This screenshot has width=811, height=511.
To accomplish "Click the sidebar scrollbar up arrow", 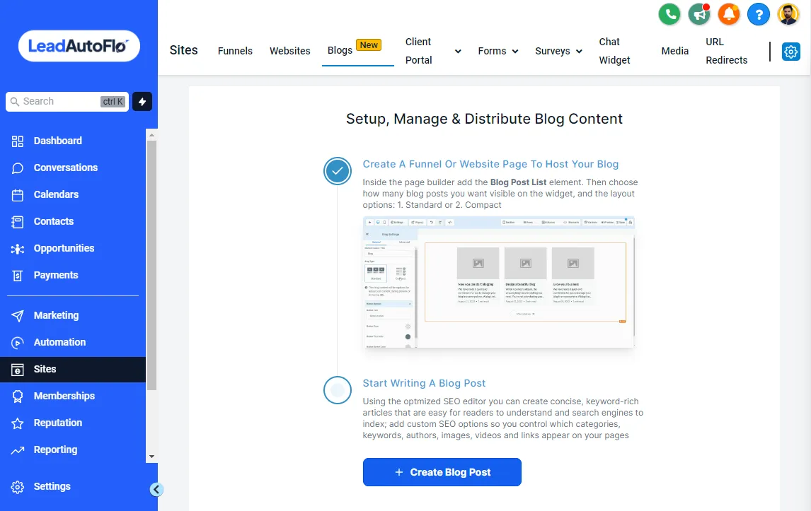I will 151,135.
